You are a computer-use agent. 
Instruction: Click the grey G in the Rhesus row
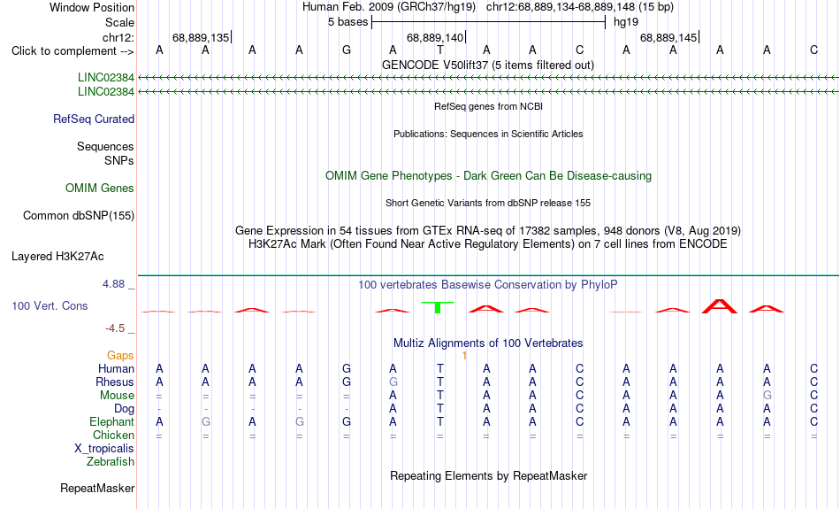click(x=393, y=382)
